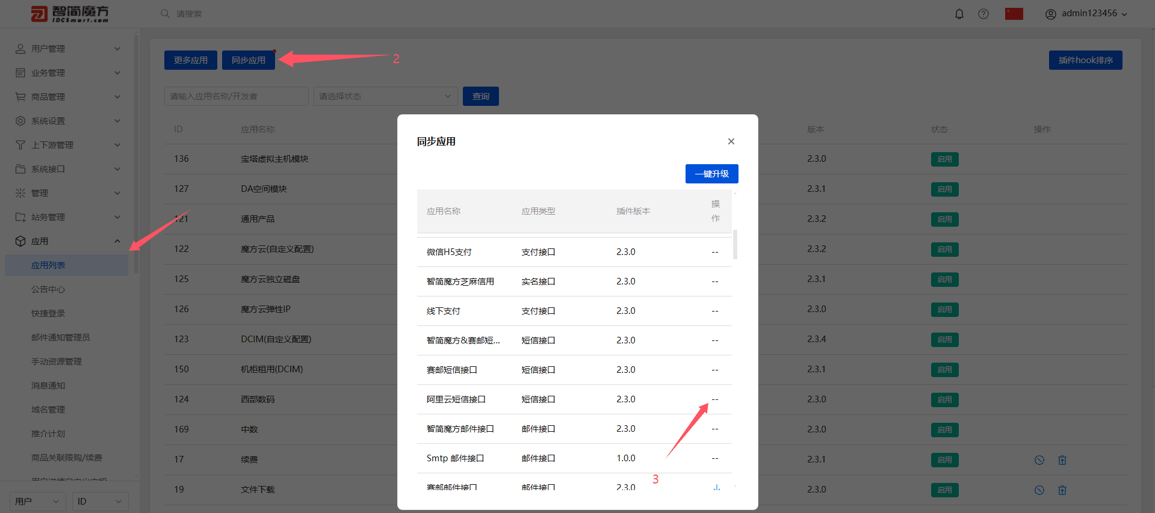Click the 应用 cube icon
This screenshot has width=1155, height=513.
20,241
